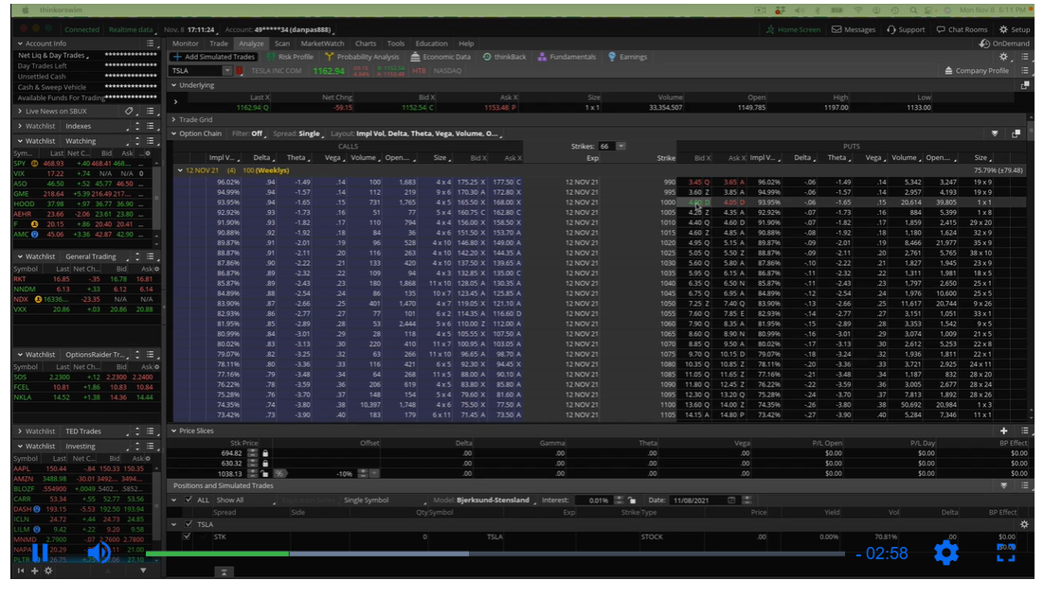Open the Single Symbol dropdown

384,501
